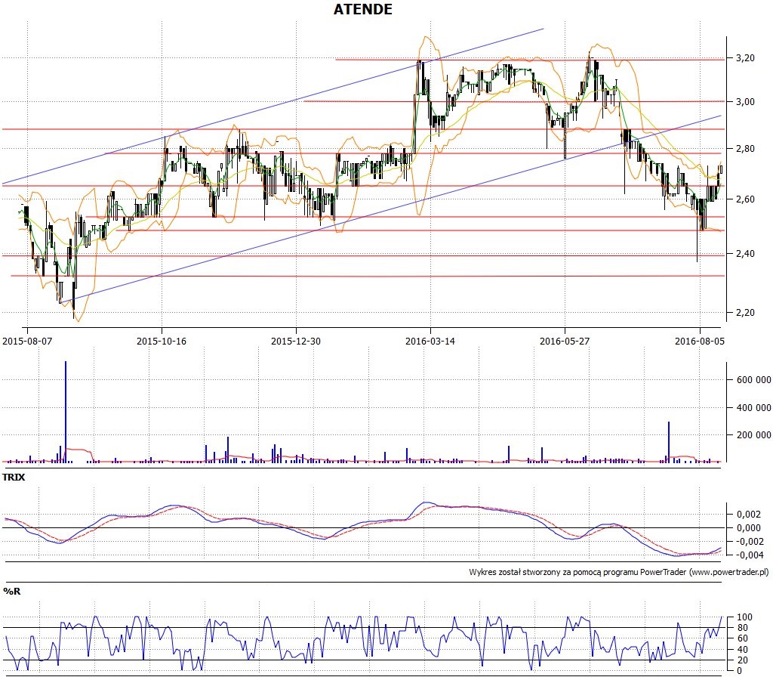Click the 40 level on %R axis
Image resolution: width=773 pixels, height=677 pixels.
click(x=743, y=650)
